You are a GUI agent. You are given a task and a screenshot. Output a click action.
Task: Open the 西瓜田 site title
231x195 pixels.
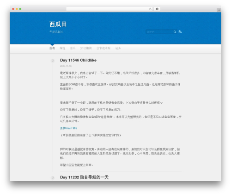[x=58, y=24]
